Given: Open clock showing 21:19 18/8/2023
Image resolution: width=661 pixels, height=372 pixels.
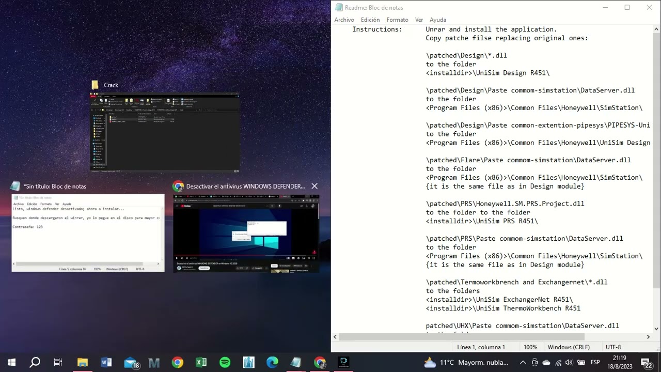Looking at the screenshot, I should pyautogui.click(x=619, y=362).
